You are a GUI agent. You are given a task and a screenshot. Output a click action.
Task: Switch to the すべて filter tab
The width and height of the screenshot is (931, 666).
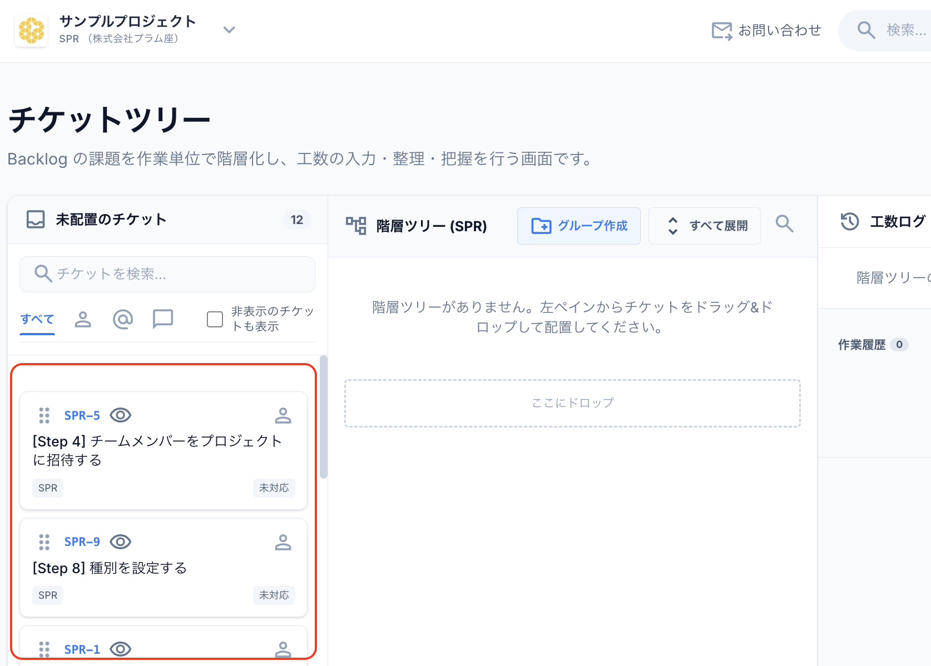coord(37,318)
